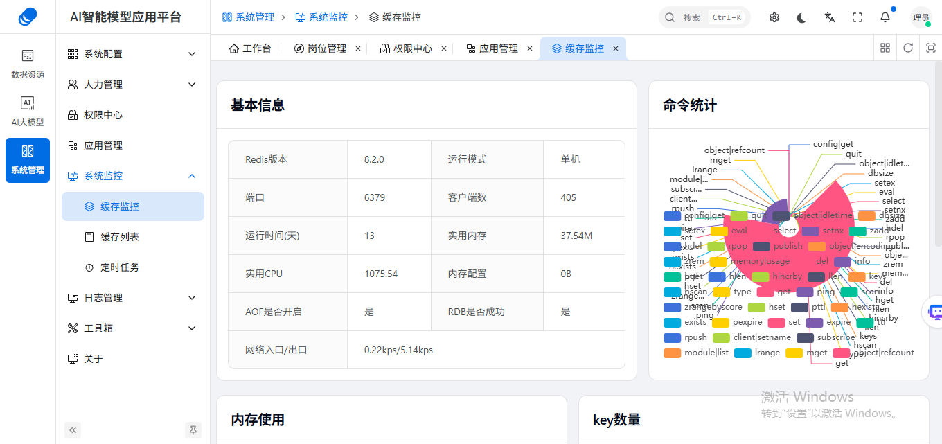Click the pttl legend color swatch
The height and width of the screenshot is (444, 942).
800,307
